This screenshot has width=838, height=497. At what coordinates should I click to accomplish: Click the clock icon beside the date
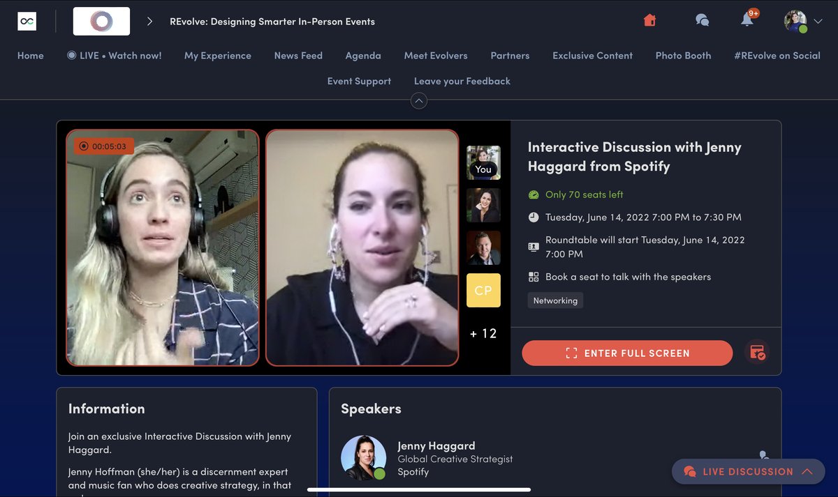pyautogui.click(x=534, y=217)
